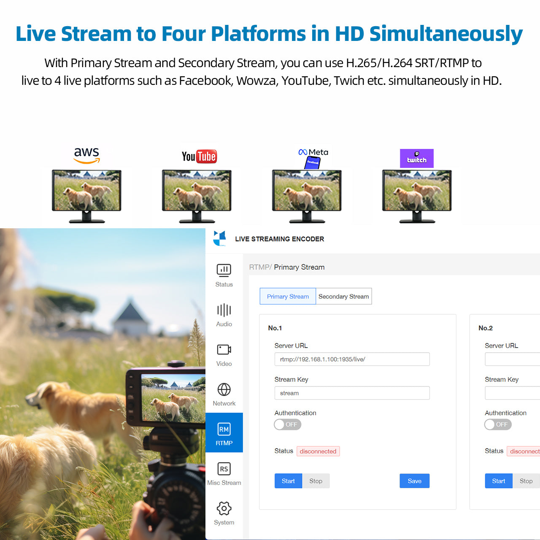
Task: Click the YouTube logo
Action: (x=199, y=157)
